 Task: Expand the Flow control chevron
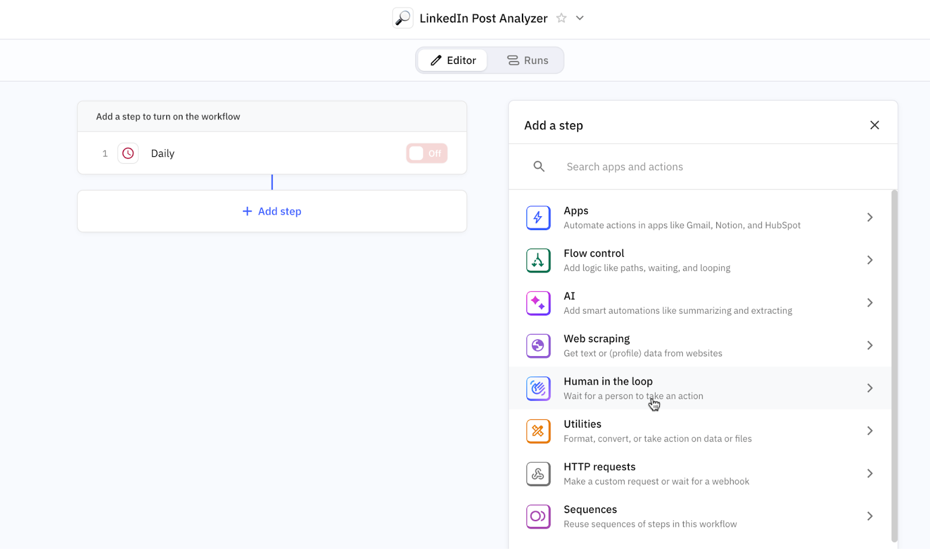870,260
